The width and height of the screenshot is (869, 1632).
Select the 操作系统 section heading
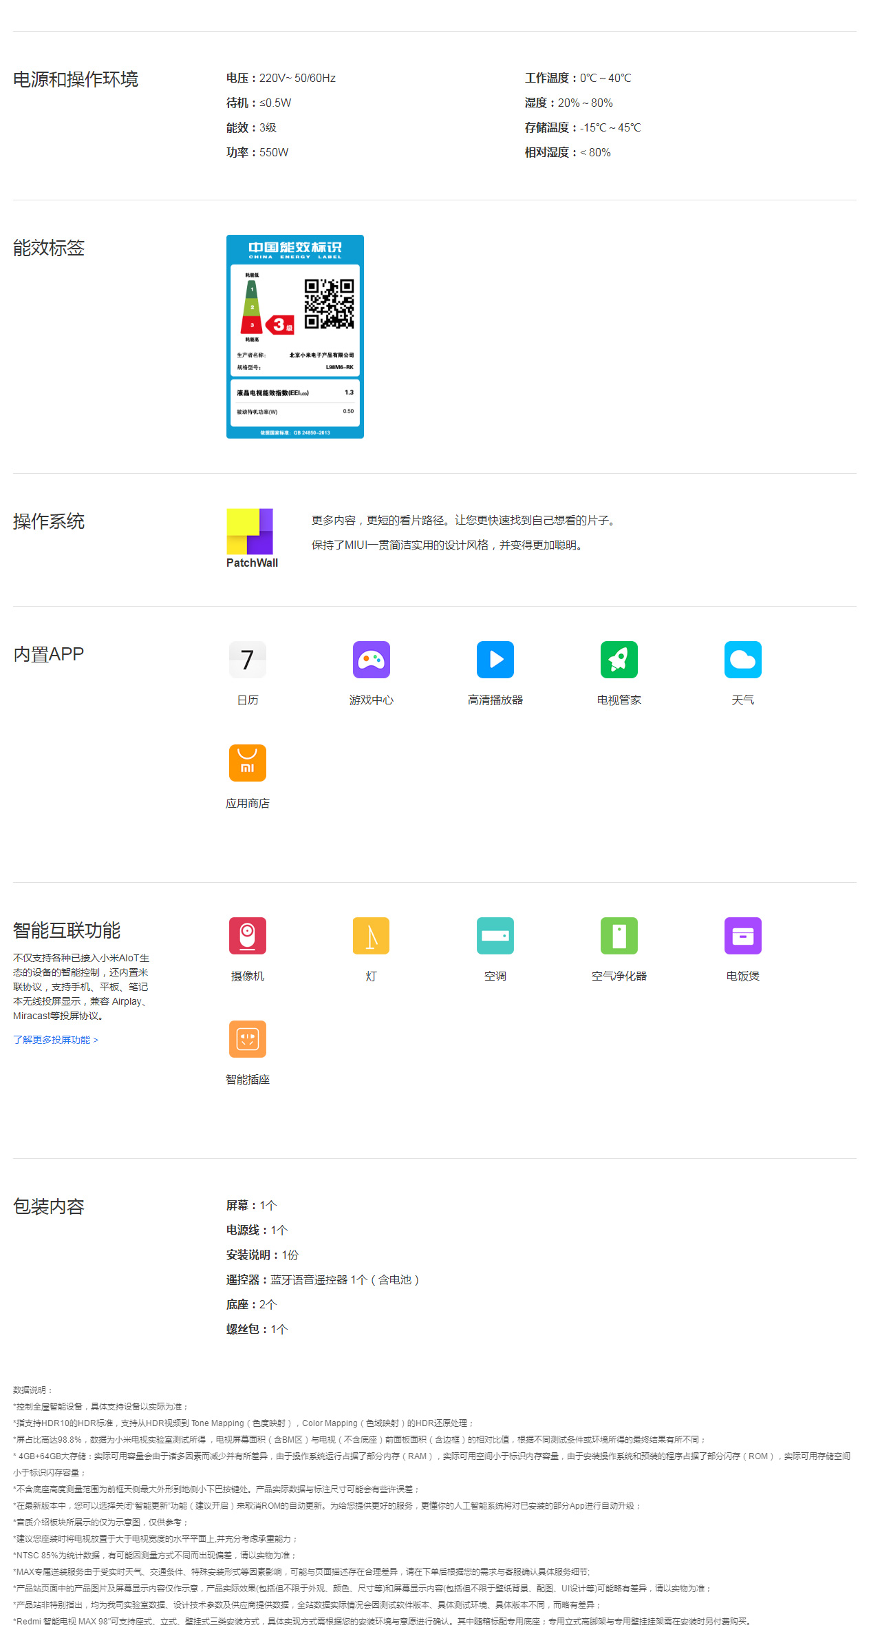49,521
